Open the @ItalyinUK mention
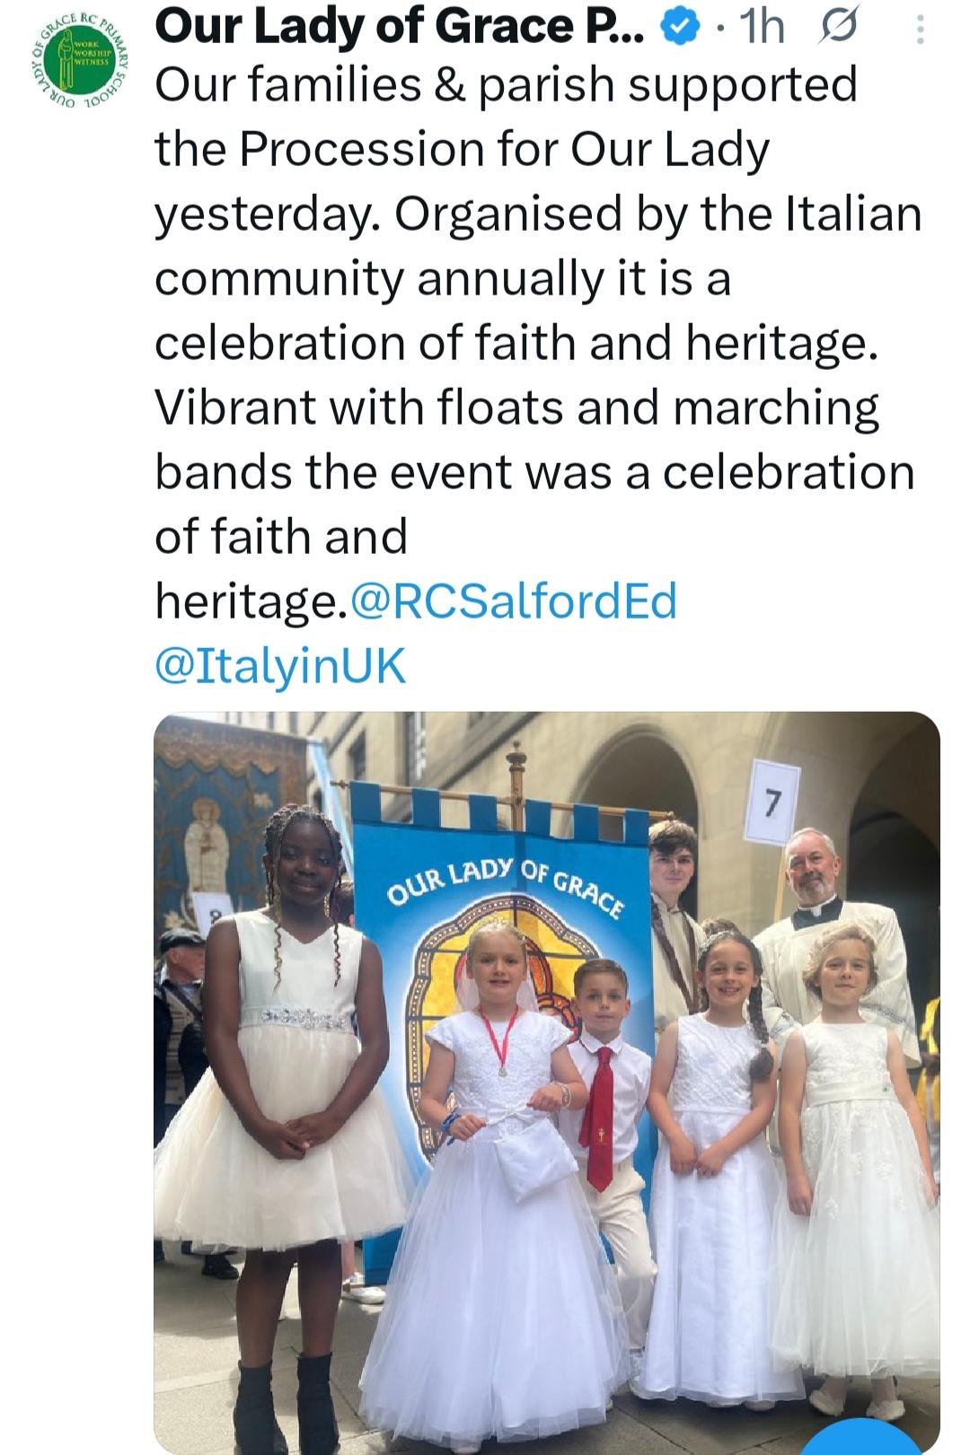Image resolution: width=970 pixels, height=1455 pixels. click(280, 666)
